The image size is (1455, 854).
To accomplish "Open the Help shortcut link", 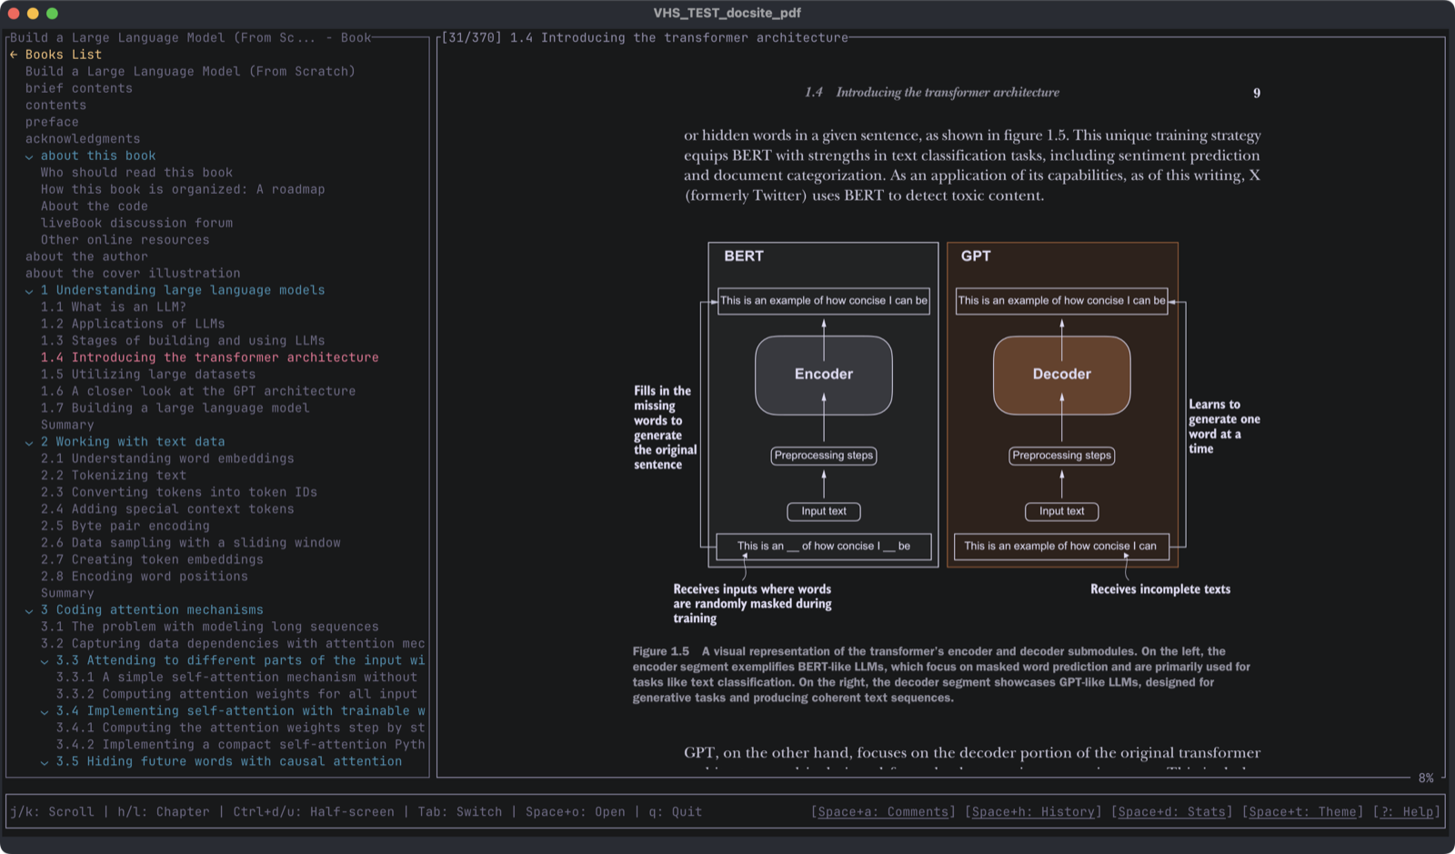I will tap(1407, 812).
